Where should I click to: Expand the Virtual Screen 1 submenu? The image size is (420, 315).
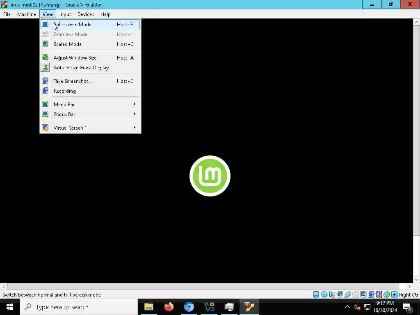90,128
